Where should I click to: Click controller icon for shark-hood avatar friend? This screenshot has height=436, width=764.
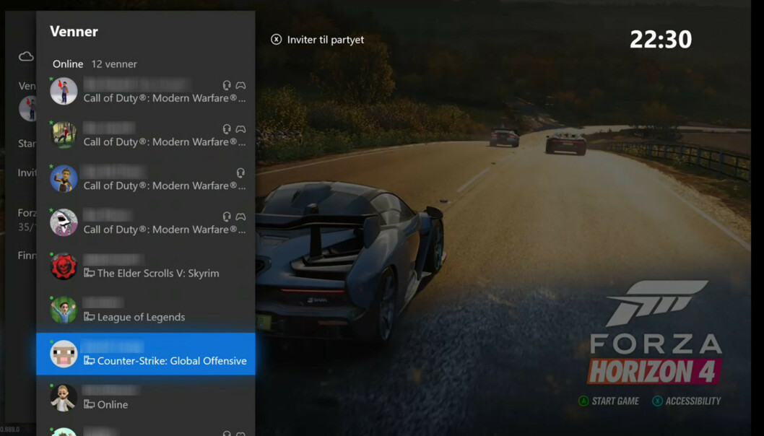(x=240, y=217)
